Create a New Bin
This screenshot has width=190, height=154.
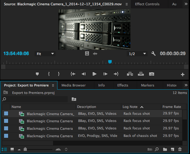(x=165, y=150)
